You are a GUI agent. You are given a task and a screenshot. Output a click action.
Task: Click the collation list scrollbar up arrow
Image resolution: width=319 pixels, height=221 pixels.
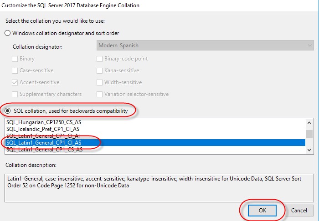coord(309,123)
